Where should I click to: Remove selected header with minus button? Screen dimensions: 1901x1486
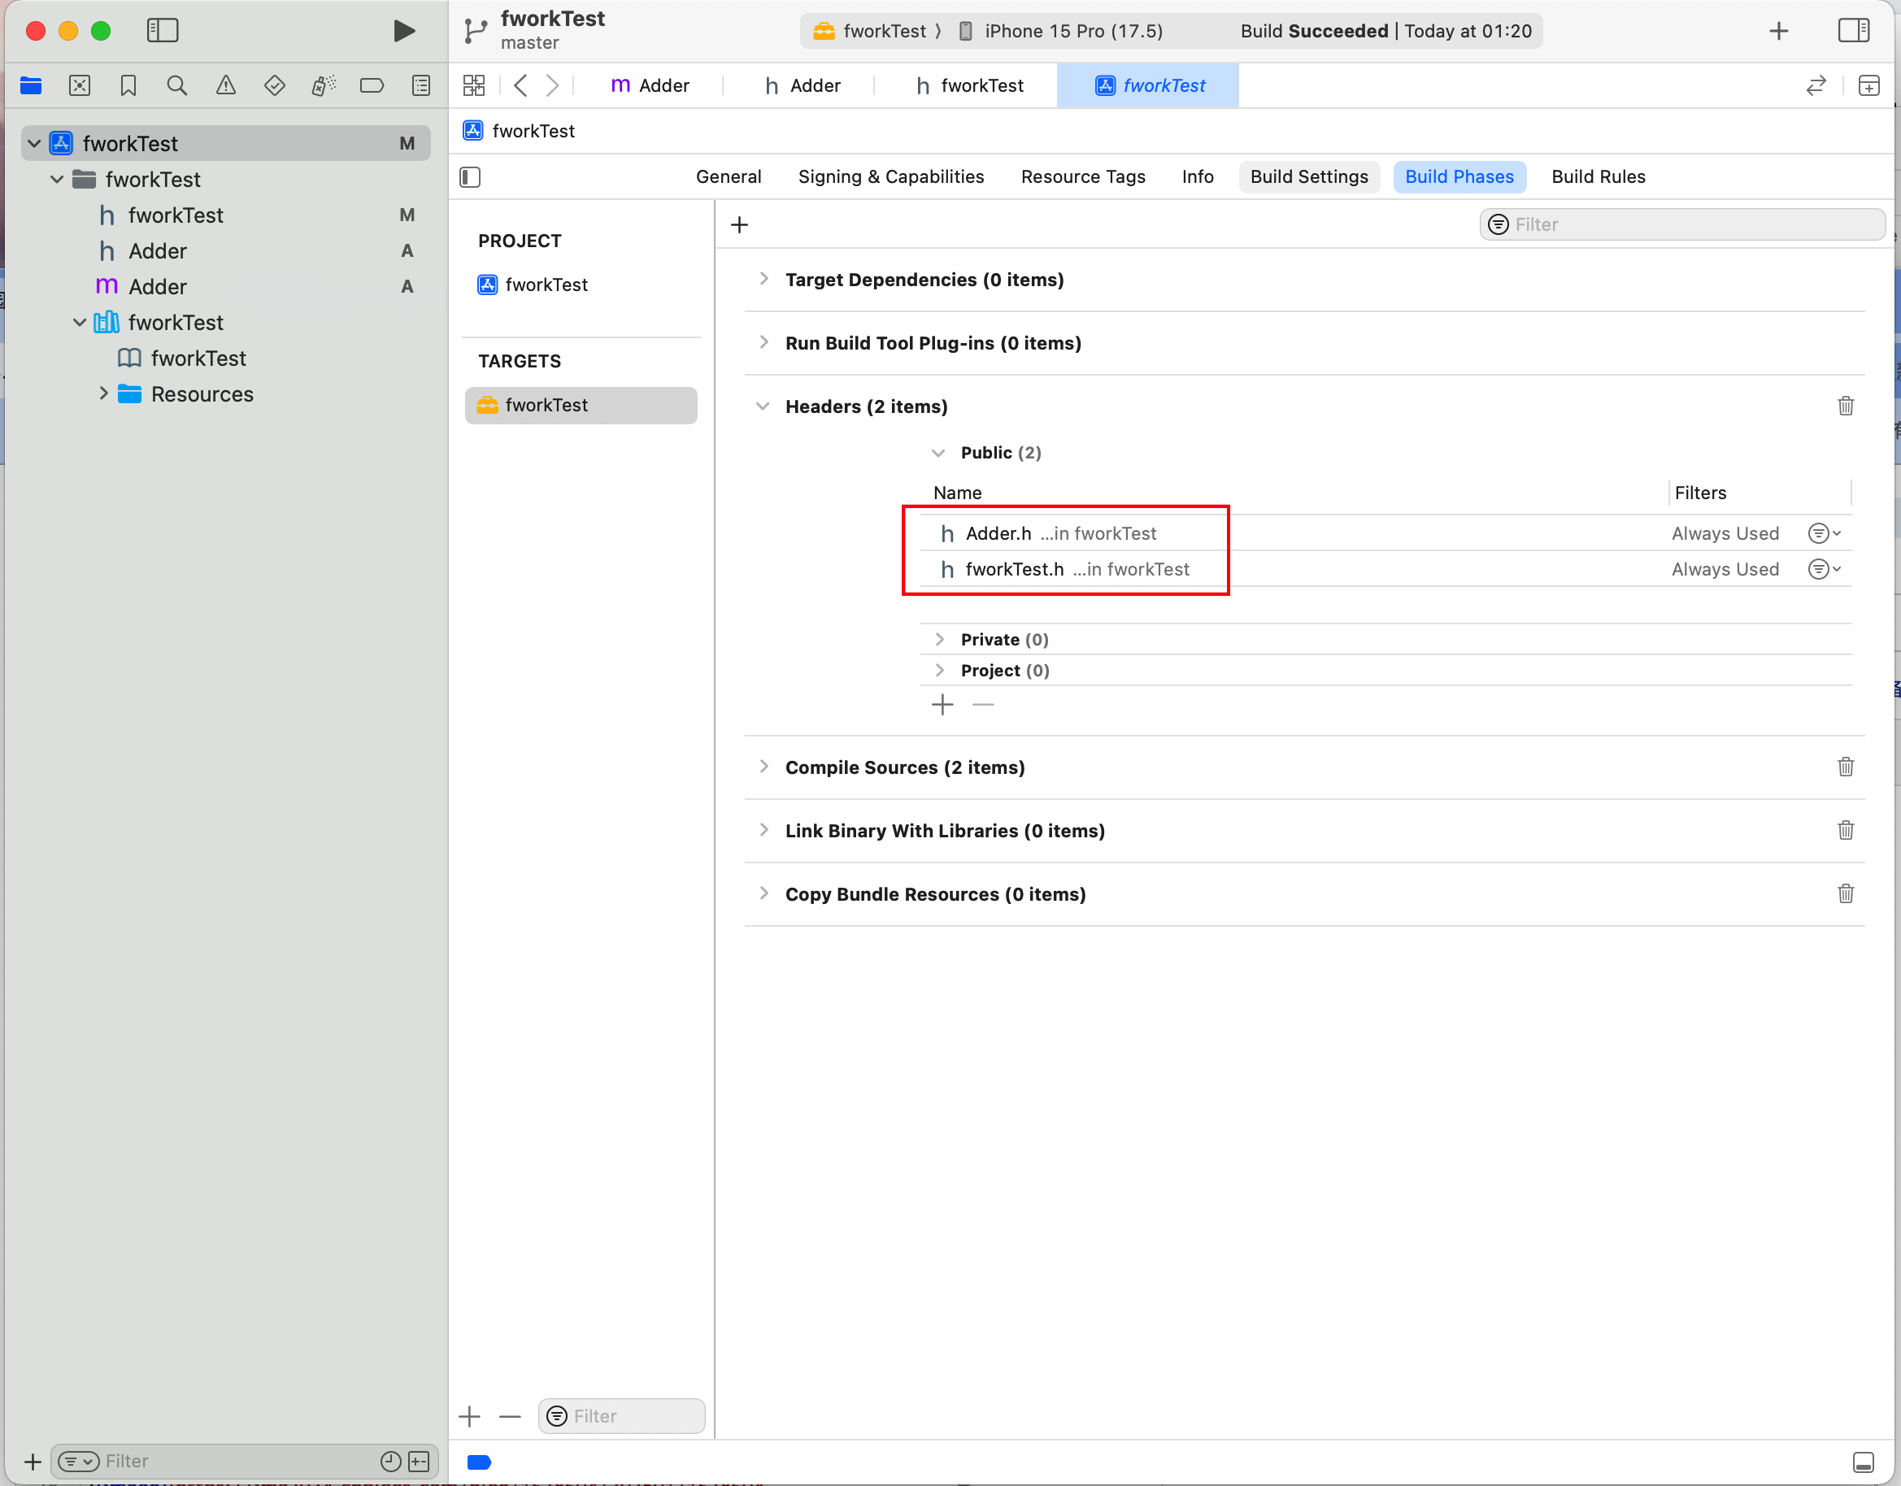point(984,705)
